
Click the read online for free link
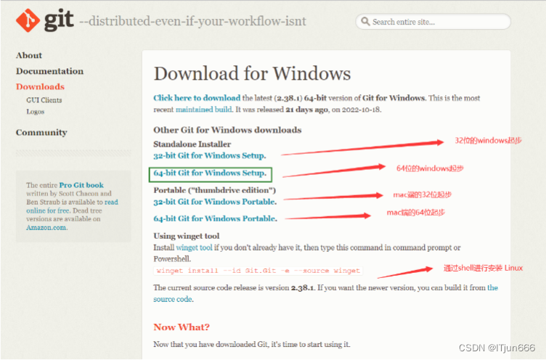click(x=72, y=206)
